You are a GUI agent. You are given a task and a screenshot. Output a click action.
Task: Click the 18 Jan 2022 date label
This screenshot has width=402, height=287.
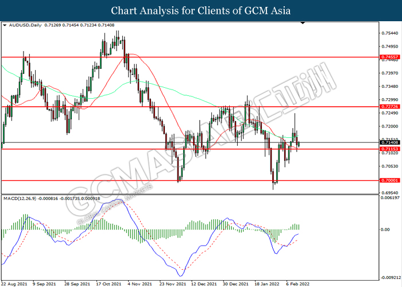pyautogui.click(x=267, y=284)
